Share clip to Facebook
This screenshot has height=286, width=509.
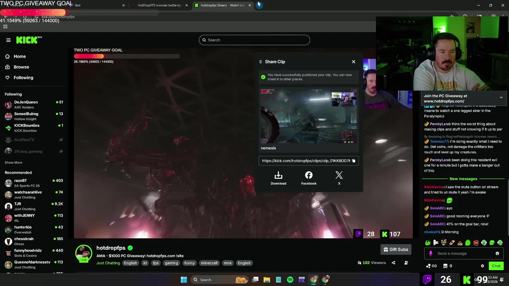(x=309, y=178)
